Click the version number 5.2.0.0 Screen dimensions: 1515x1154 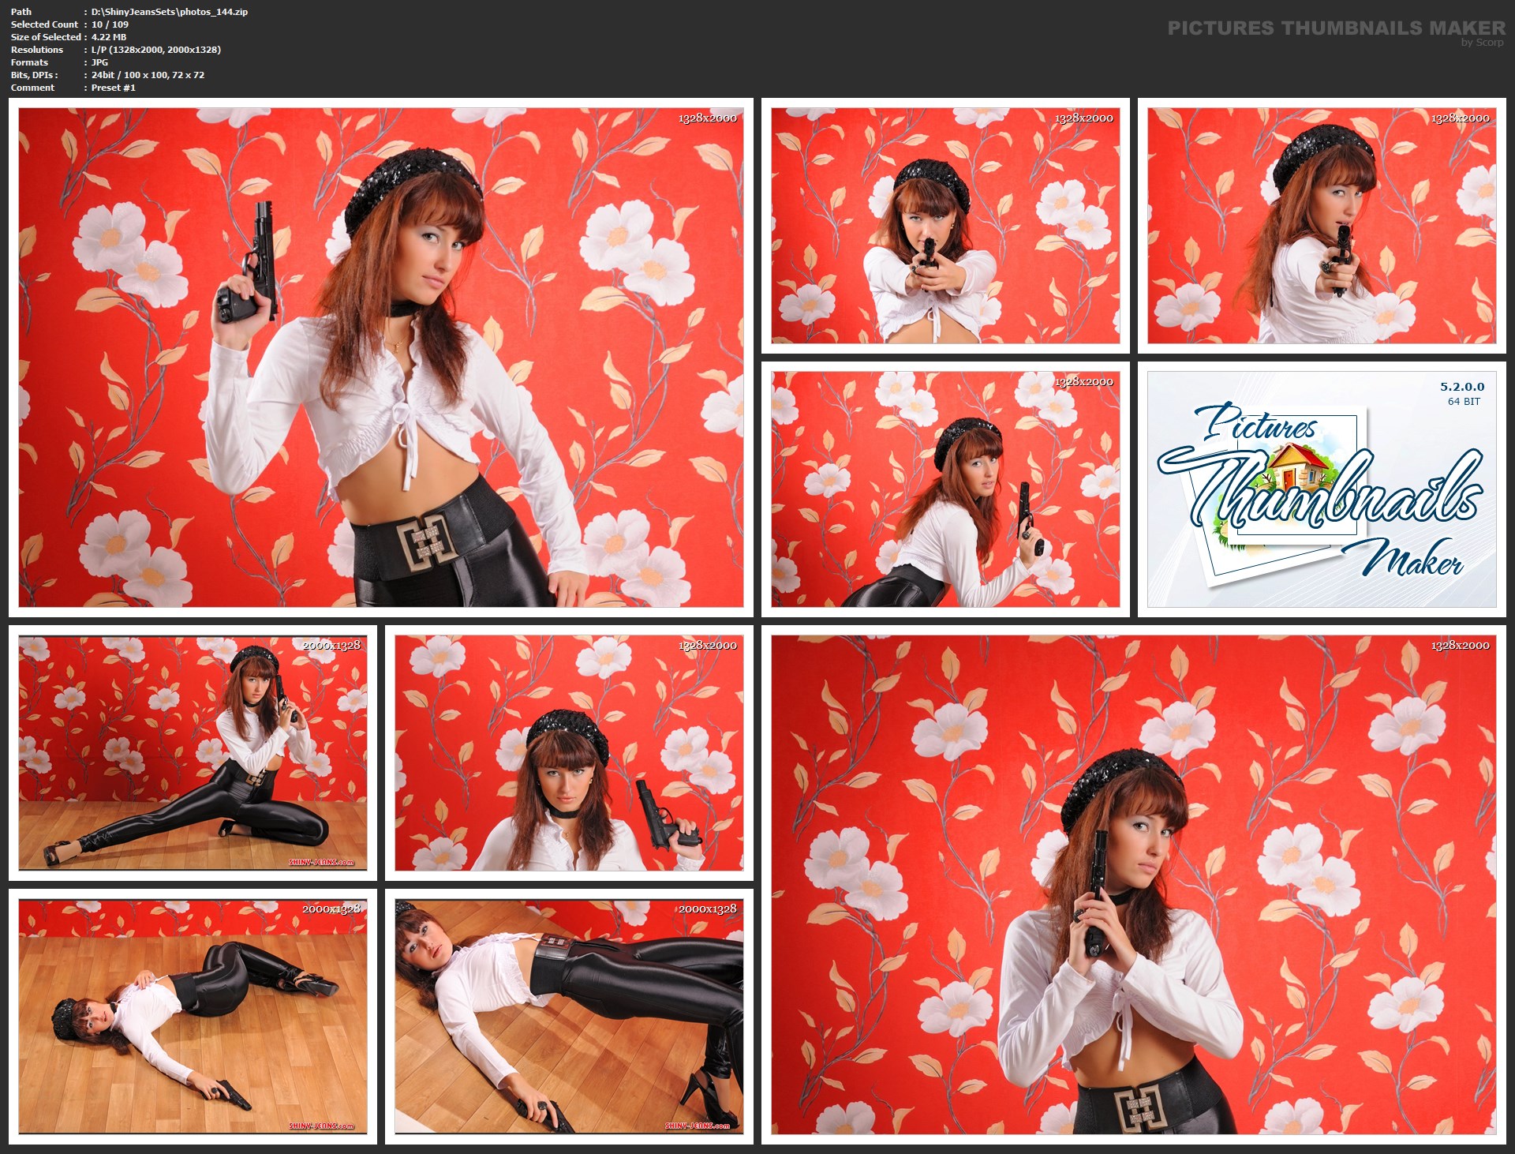tap(1462, 387)
